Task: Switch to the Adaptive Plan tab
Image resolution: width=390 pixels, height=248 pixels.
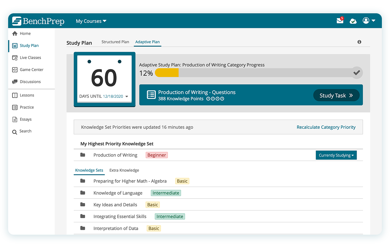Action: [x=148, y=42]
